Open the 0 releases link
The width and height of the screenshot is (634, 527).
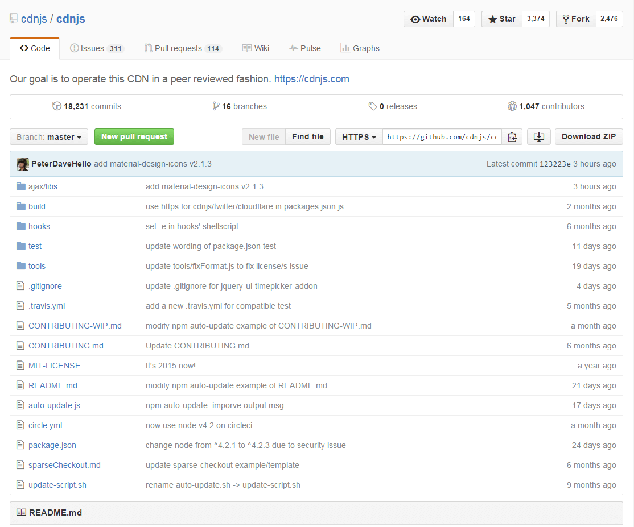tap(393, 106)
